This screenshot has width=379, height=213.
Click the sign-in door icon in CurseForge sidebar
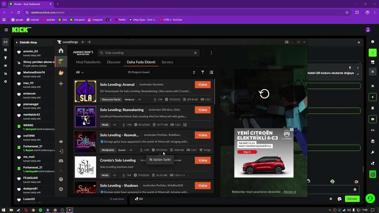(x=61, y=151)
